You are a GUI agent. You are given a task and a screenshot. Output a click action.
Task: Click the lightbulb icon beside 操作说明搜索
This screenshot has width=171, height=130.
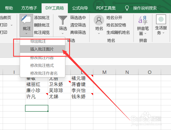pyautogui.click(x=127, y=8)
